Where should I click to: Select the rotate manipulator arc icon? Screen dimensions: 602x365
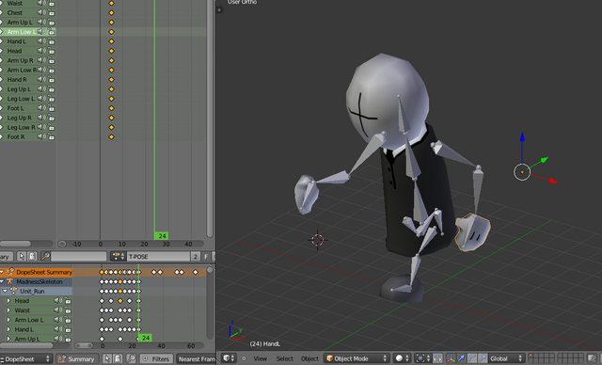tap(472, 358)
